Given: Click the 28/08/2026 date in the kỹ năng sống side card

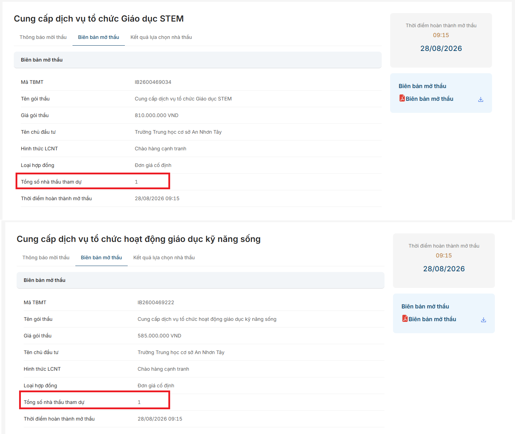Looking at the screenshot, I should click(x=444, y=269).
